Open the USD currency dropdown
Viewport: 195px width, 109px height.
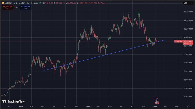pyautogui.click(x=188, y=3)
